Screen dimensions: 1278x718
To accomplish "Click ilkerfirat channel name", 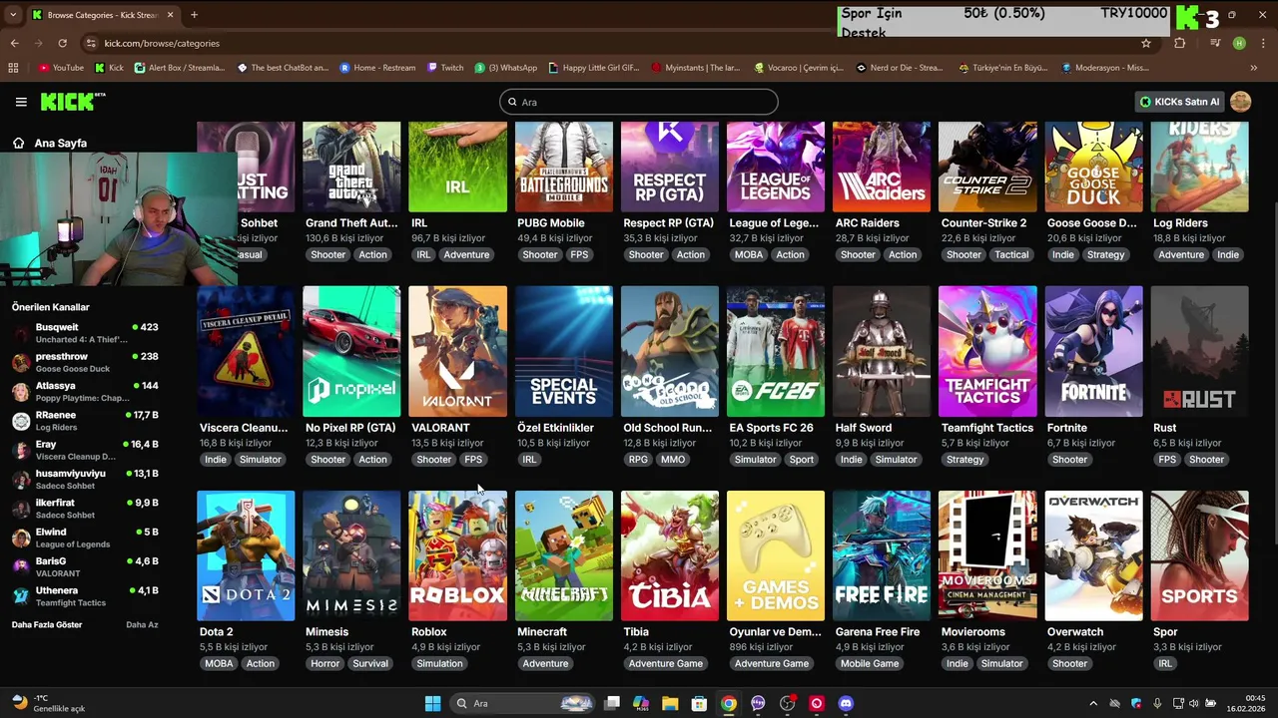I will pos(55,503).
